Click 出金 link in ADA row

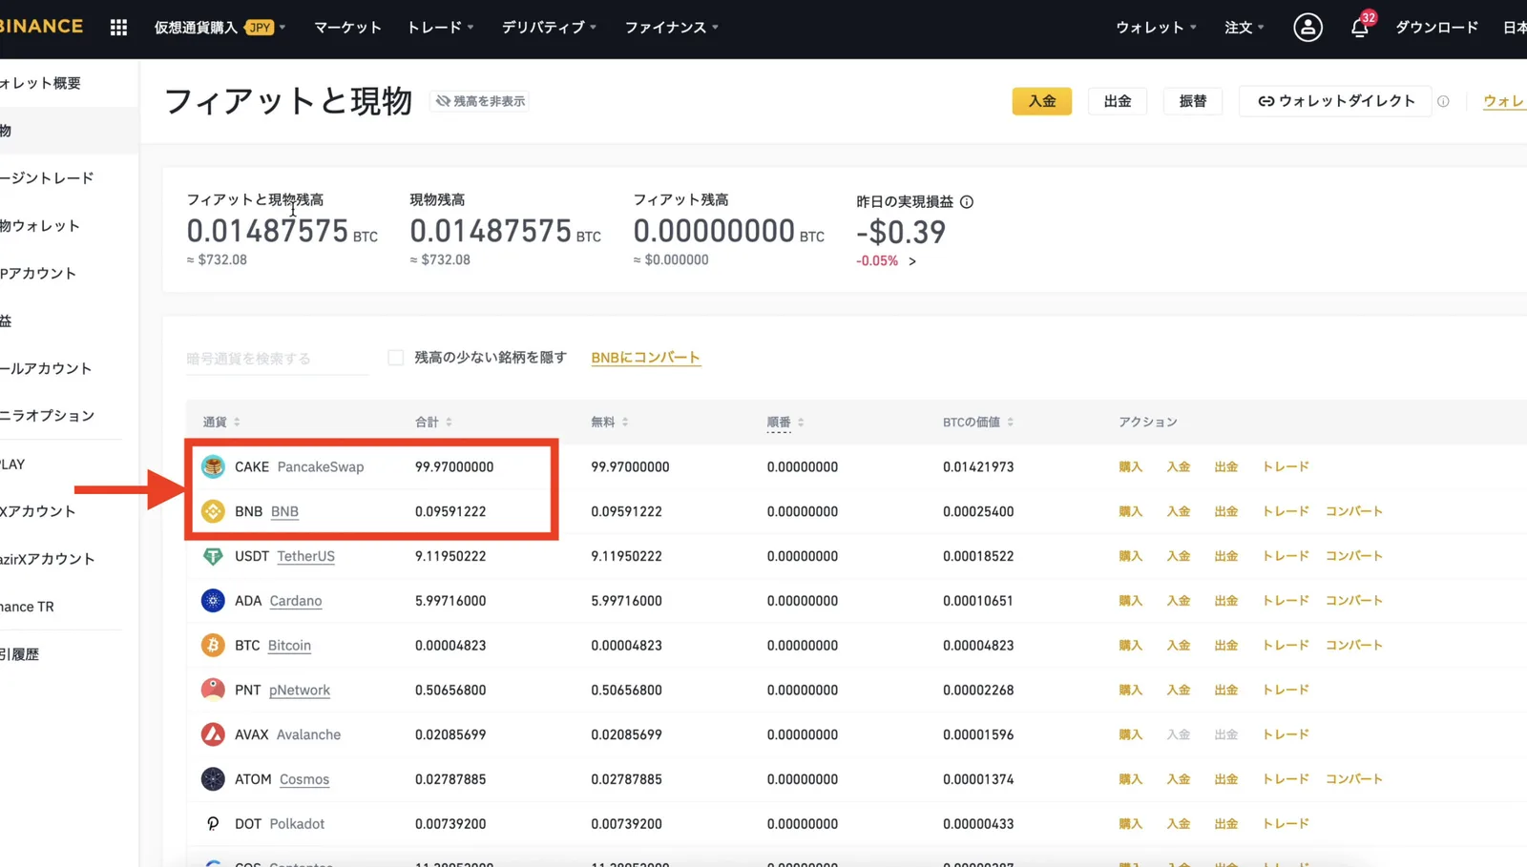tap(1225, 601)
